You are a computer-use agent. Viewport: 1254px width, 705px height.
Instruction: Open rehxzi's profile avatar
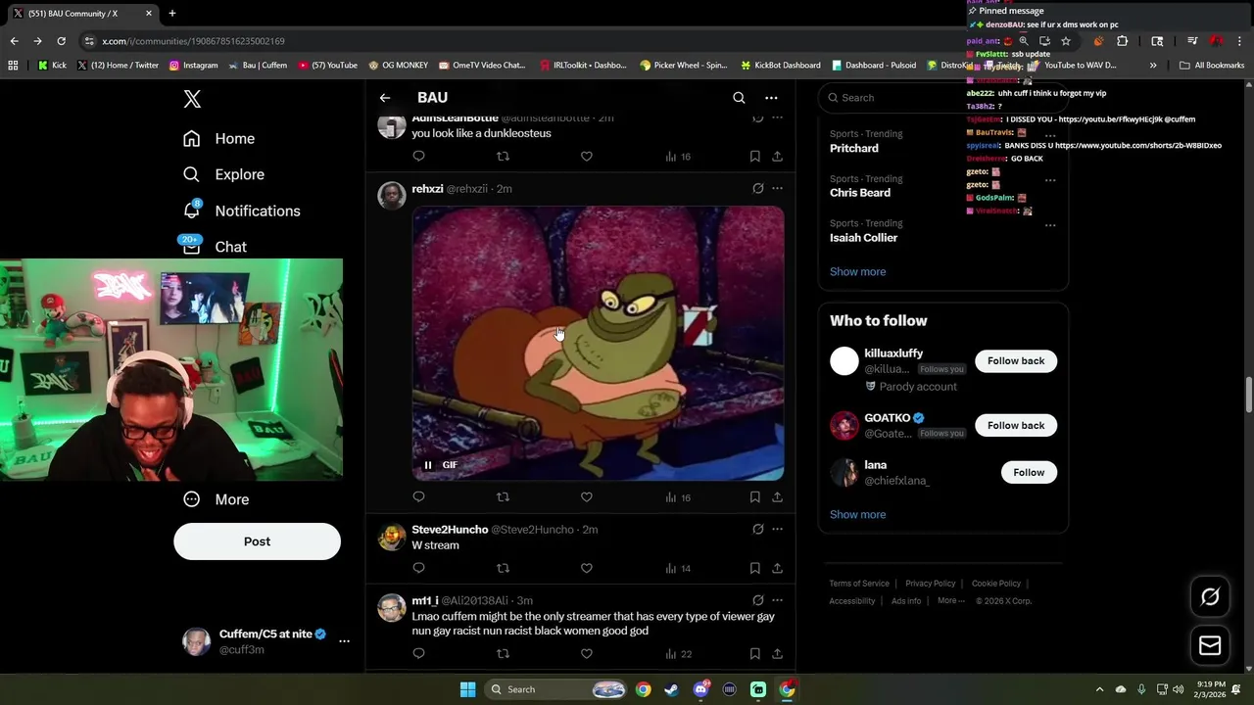392,195
